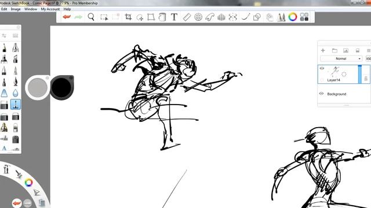Open the Brush Library grid icon

pos(16,36)
